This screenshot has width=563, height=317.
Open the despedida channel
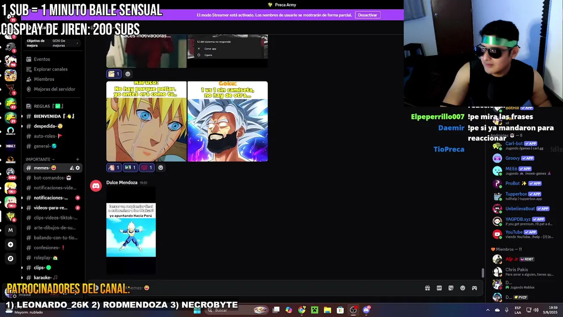click(52, 126)
